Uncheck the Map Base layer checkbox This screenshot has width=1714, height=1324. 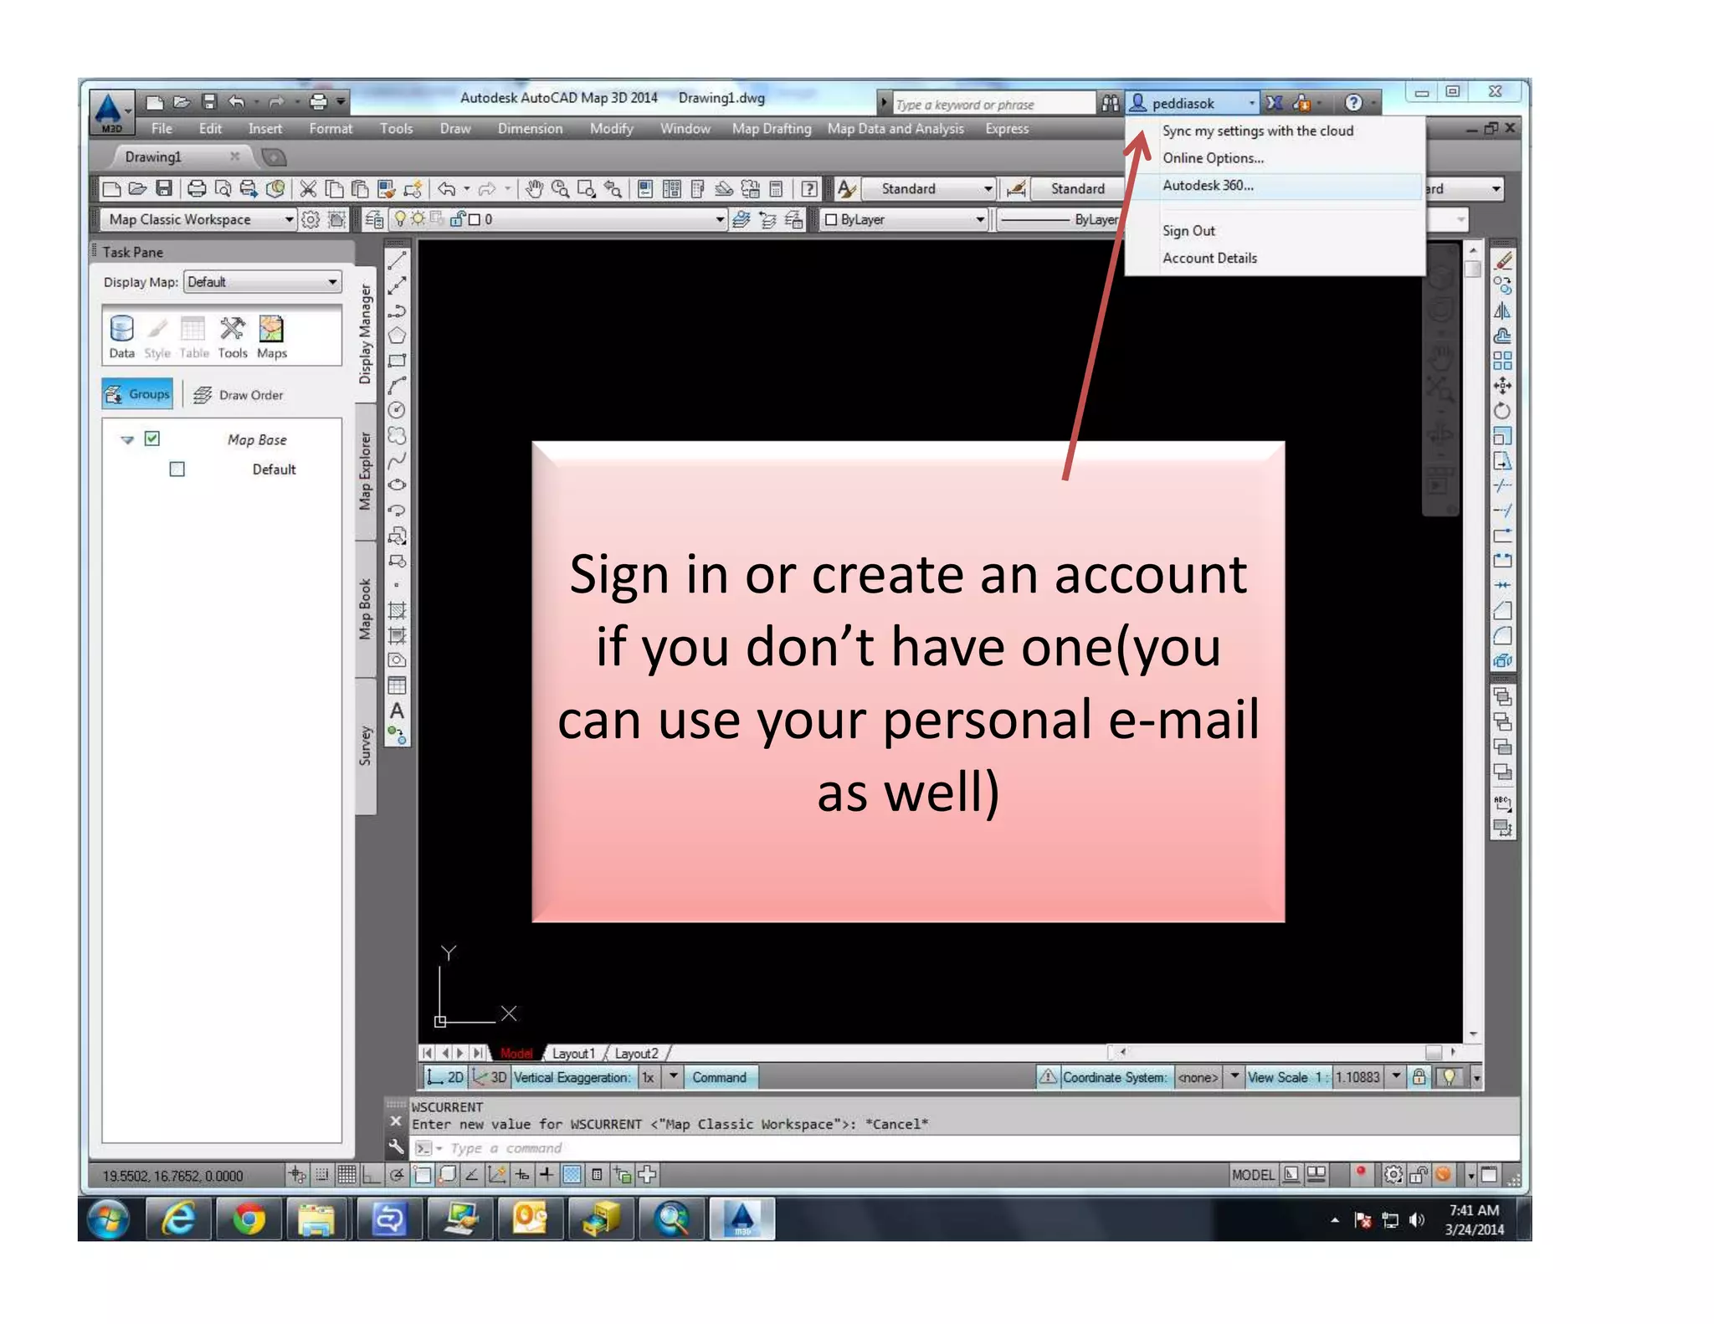(x=152, y=439)
